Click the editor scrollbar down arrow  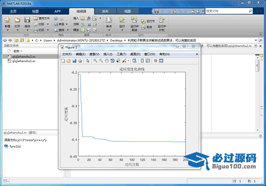click(257, 130)
